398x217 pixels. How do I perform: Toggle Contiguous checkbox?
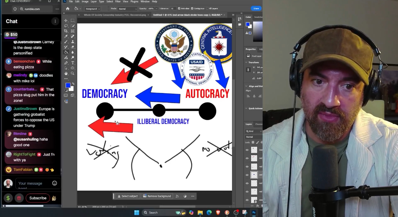192,9
